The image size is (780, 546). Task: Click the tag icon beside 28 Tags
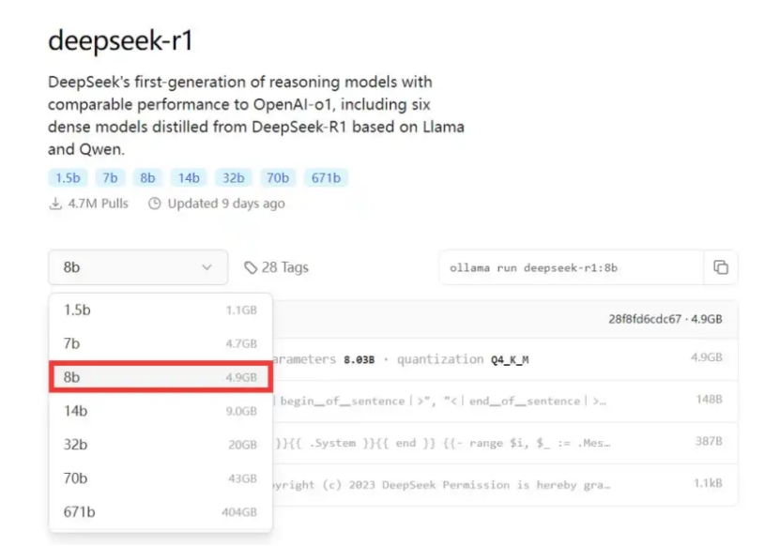coord(251,267)
